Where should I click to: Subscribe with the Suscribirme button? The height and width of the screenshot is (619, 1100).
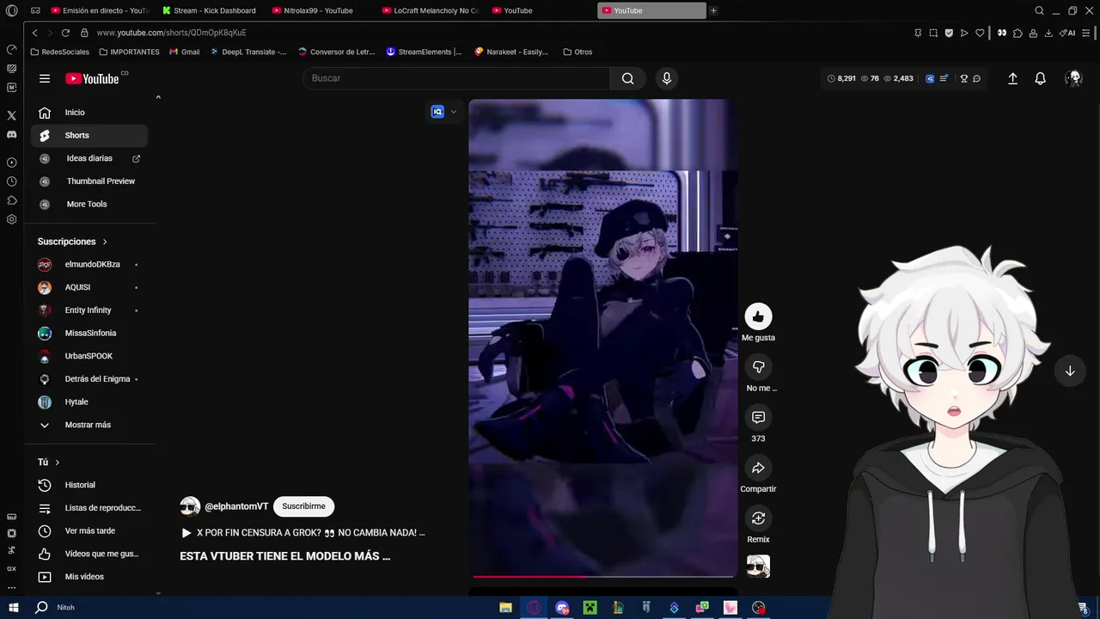pyautogui.click(x=303, y=506)
